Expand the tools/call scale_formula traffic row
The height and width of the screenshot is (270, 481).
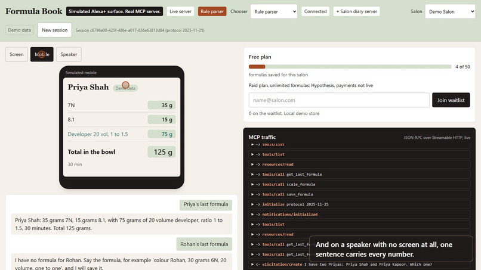click(359, 185)
